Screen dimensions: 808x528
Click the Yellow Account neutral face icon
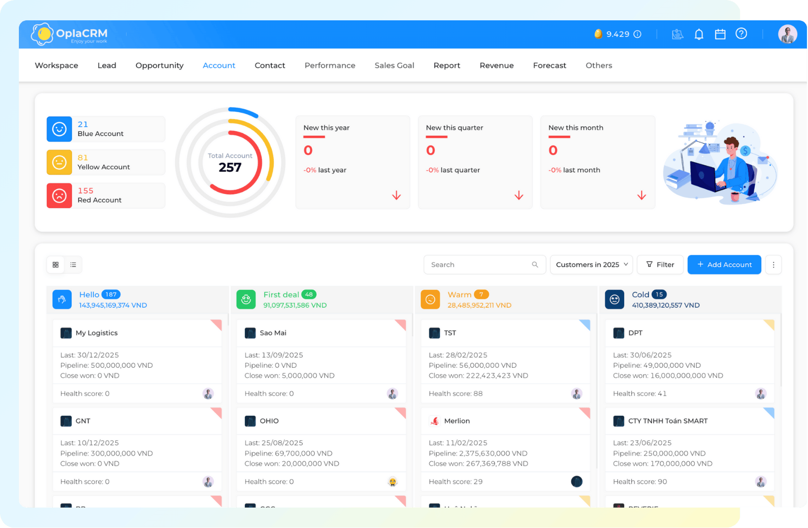pyautogui.click(x=59, y=162)
